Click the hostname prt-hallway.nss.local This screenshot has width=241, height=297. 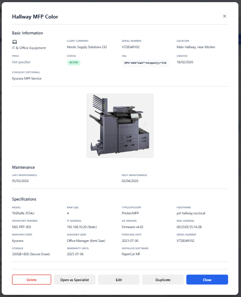pos(191,213)
